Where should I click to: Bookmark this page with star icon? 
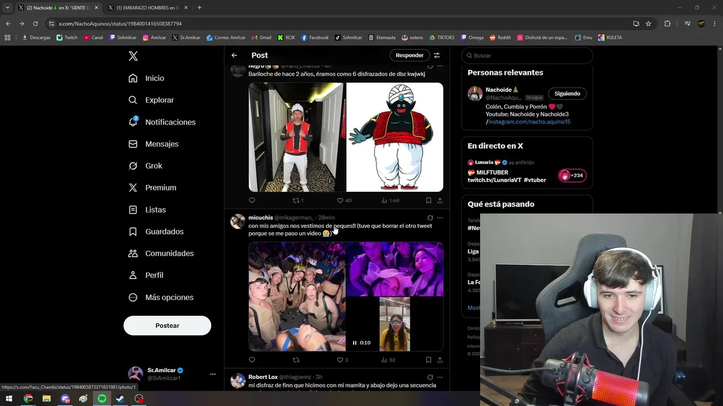click(x=648, y=24)
